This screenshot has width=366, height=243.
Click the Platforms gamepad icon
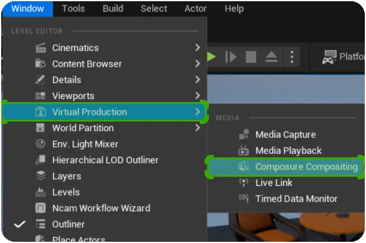point(329,57)
